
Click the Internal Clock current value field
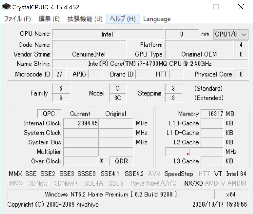point(81,123)
